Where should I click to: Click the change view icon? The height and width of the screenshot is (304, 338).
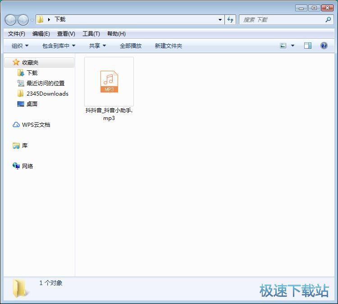click(x=283, y=46)
